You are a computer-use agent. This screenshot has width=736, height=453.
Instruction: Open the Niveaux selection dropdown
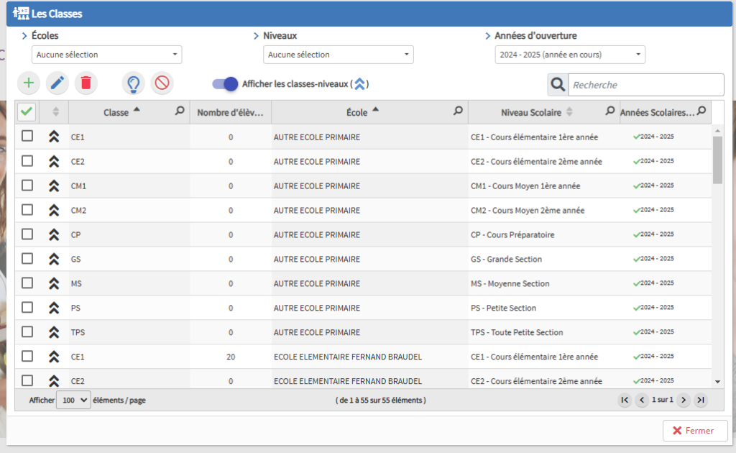click(x=338, y=55)
